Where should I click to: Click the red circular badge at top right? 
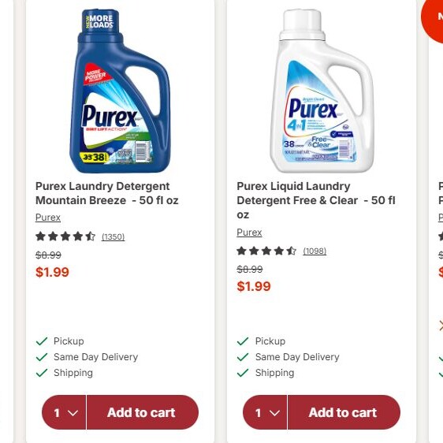pos(432,18)
